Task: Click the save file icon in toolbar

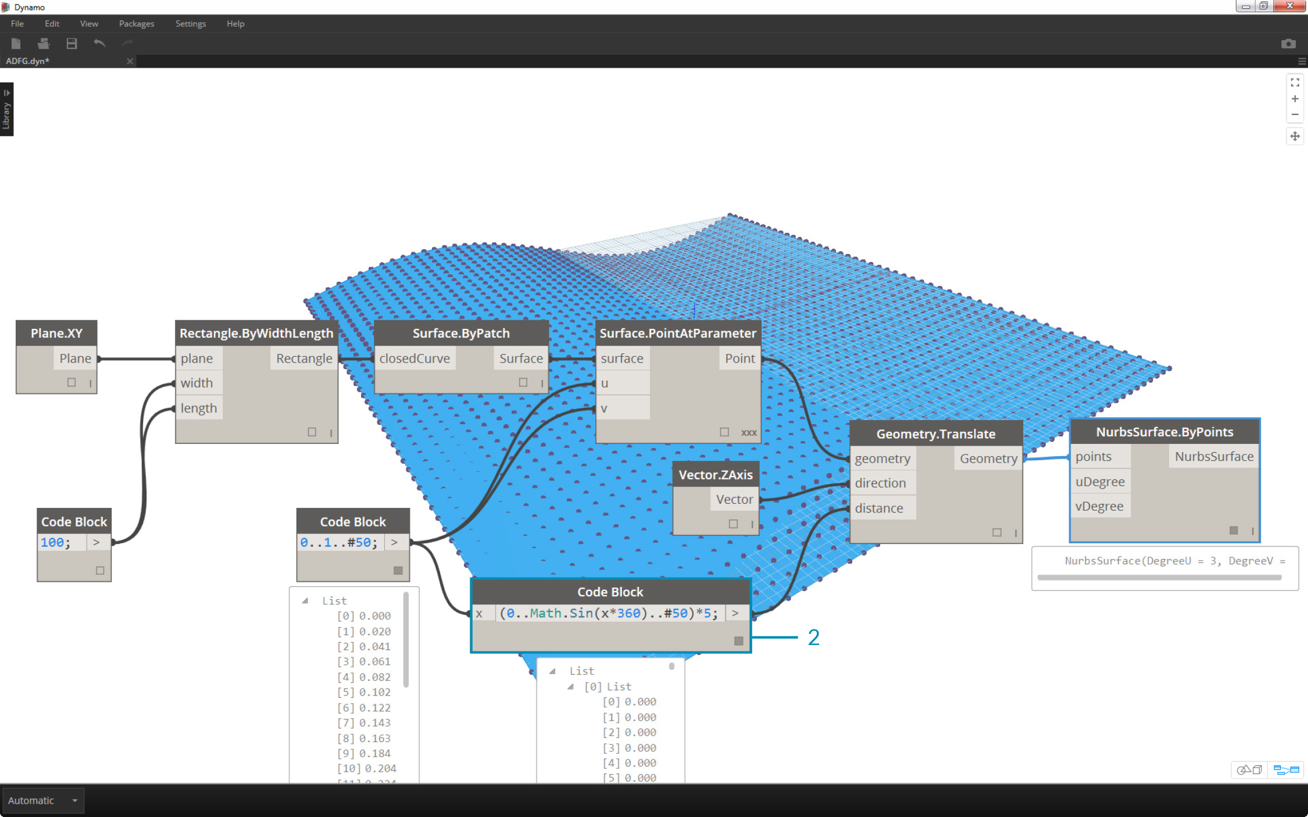Action: (x=70, y=44)
